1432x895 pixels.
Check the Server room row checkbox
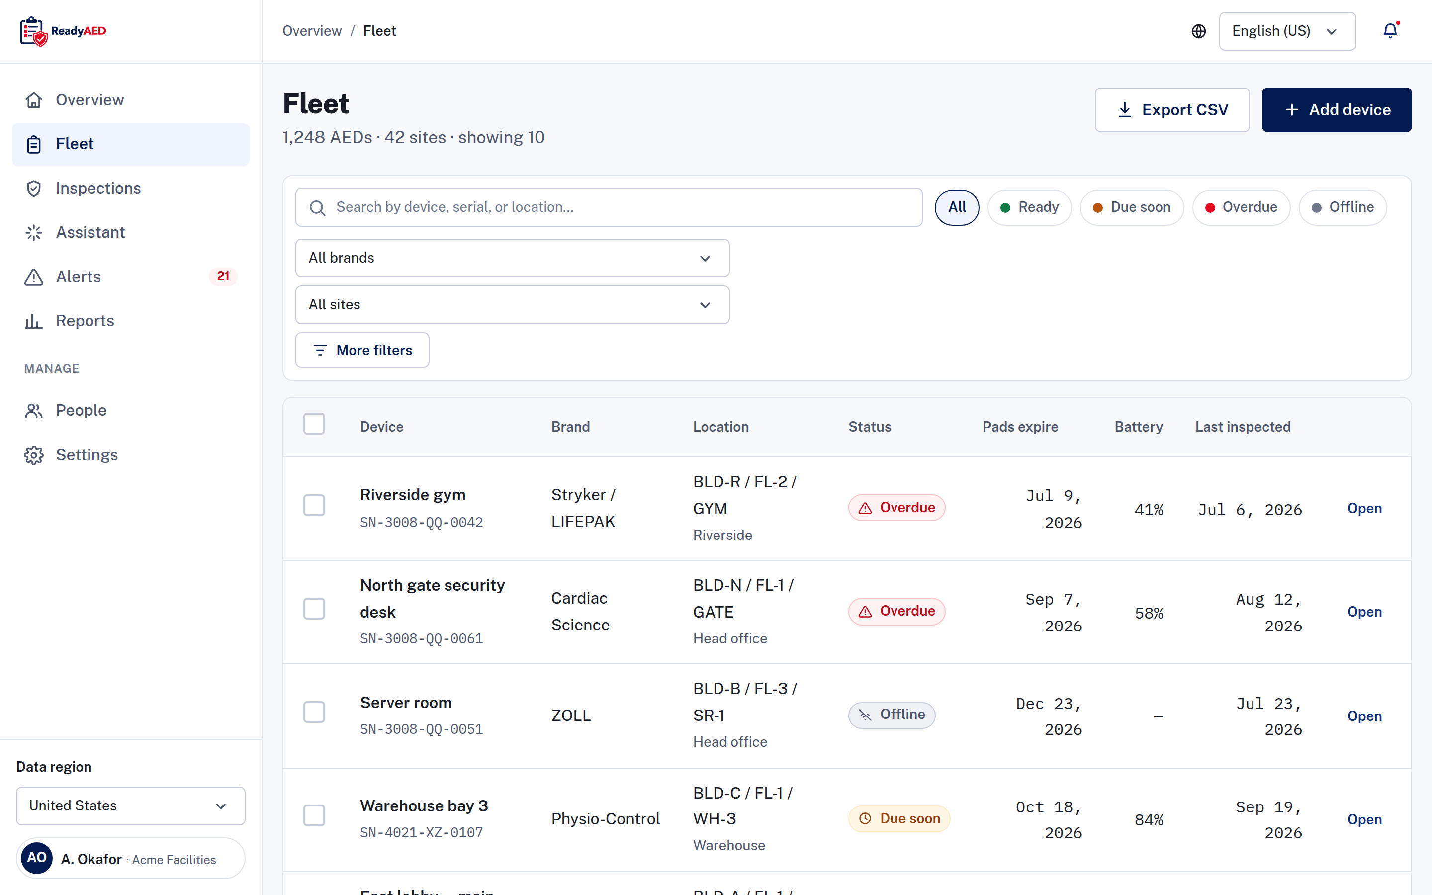point(314,712)
